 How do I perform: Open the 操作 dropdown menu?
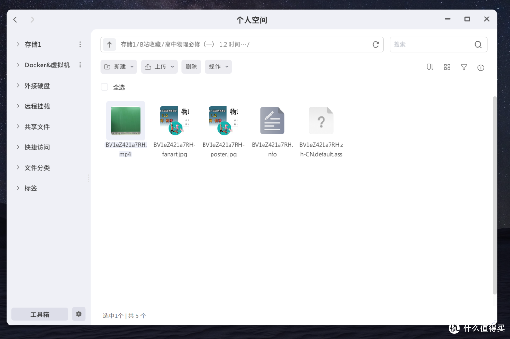pos(218,66)
